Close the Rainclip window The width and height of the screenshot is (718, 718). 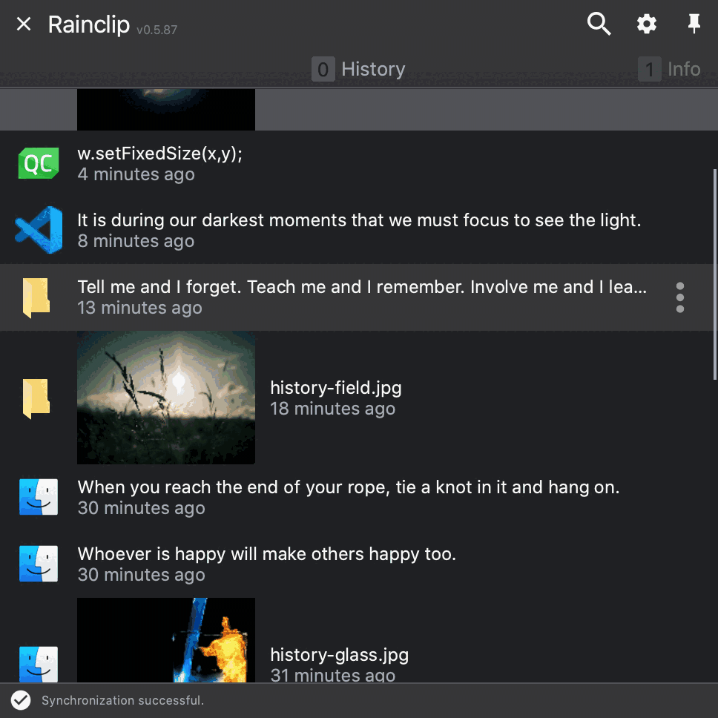click(23, 24)
